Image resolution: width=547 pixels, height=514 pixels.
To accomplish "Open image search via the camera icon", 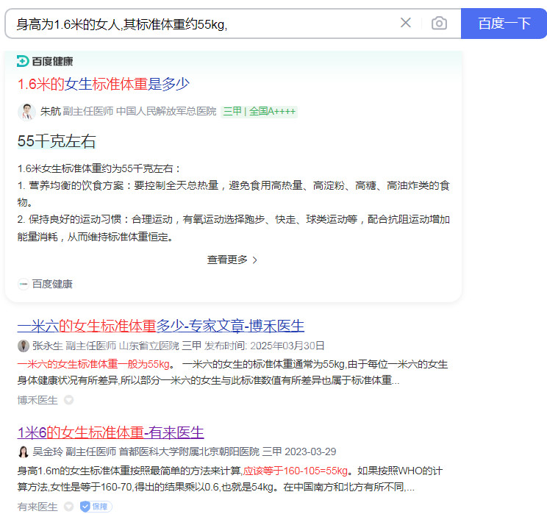I will [439, 23].
